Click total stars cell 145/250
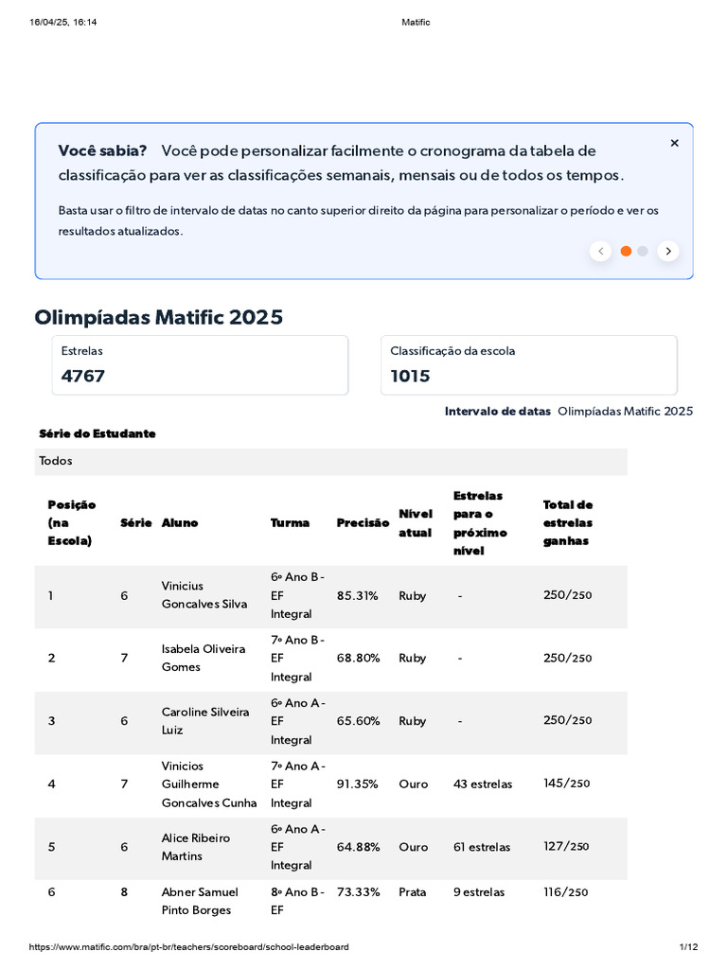Image resolution: width=727 pixels, height=969 pixels. tap(566, 784)
